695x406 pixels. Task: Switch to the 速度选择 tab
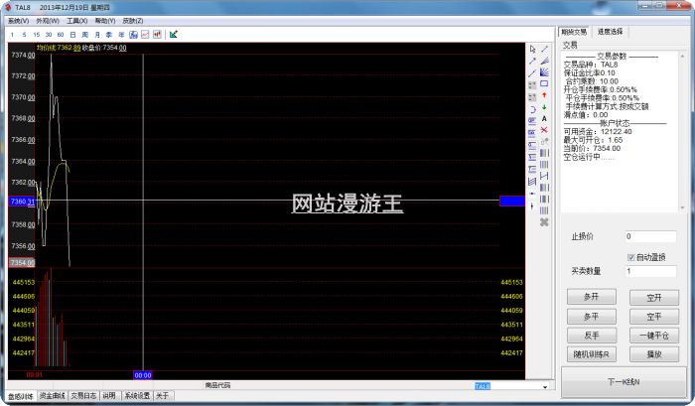click(x=610, y=32)
